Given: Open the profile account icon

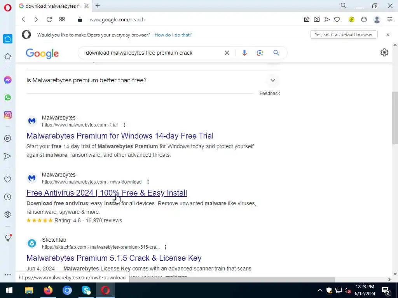Looking at the screenshot, I should pyautogui.click(x=377, y=19).
